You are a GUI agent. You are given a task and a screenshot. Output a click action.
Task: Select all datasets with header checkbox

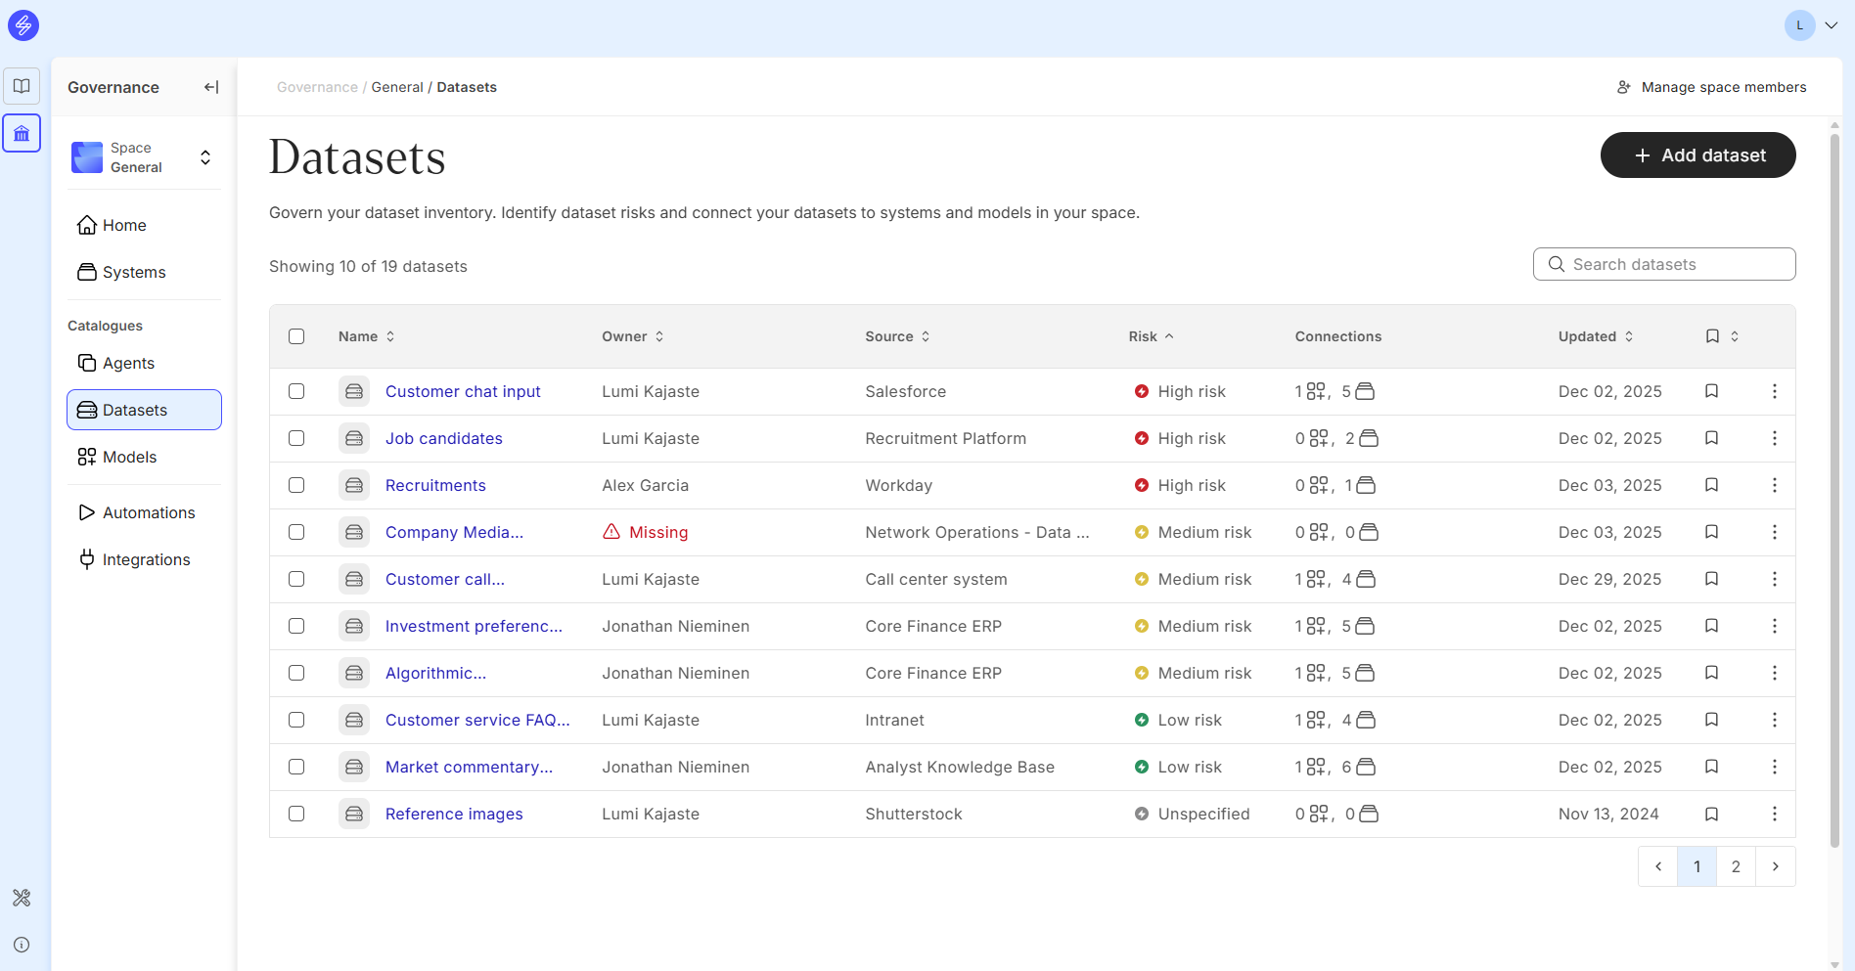[x=296, y=336]
